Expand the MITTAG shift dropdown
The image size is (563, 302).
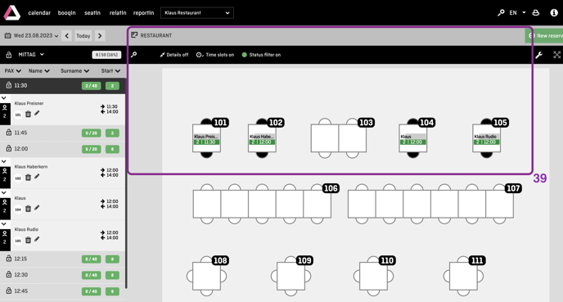click(31, 55)
